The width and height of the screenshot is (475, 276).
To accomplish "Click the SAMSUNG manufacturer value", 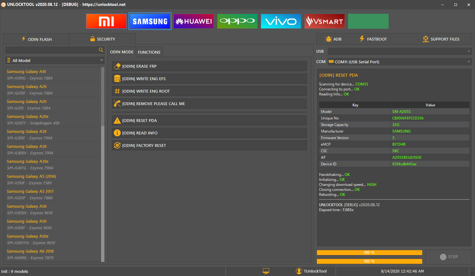I will (x=401, y=131).
